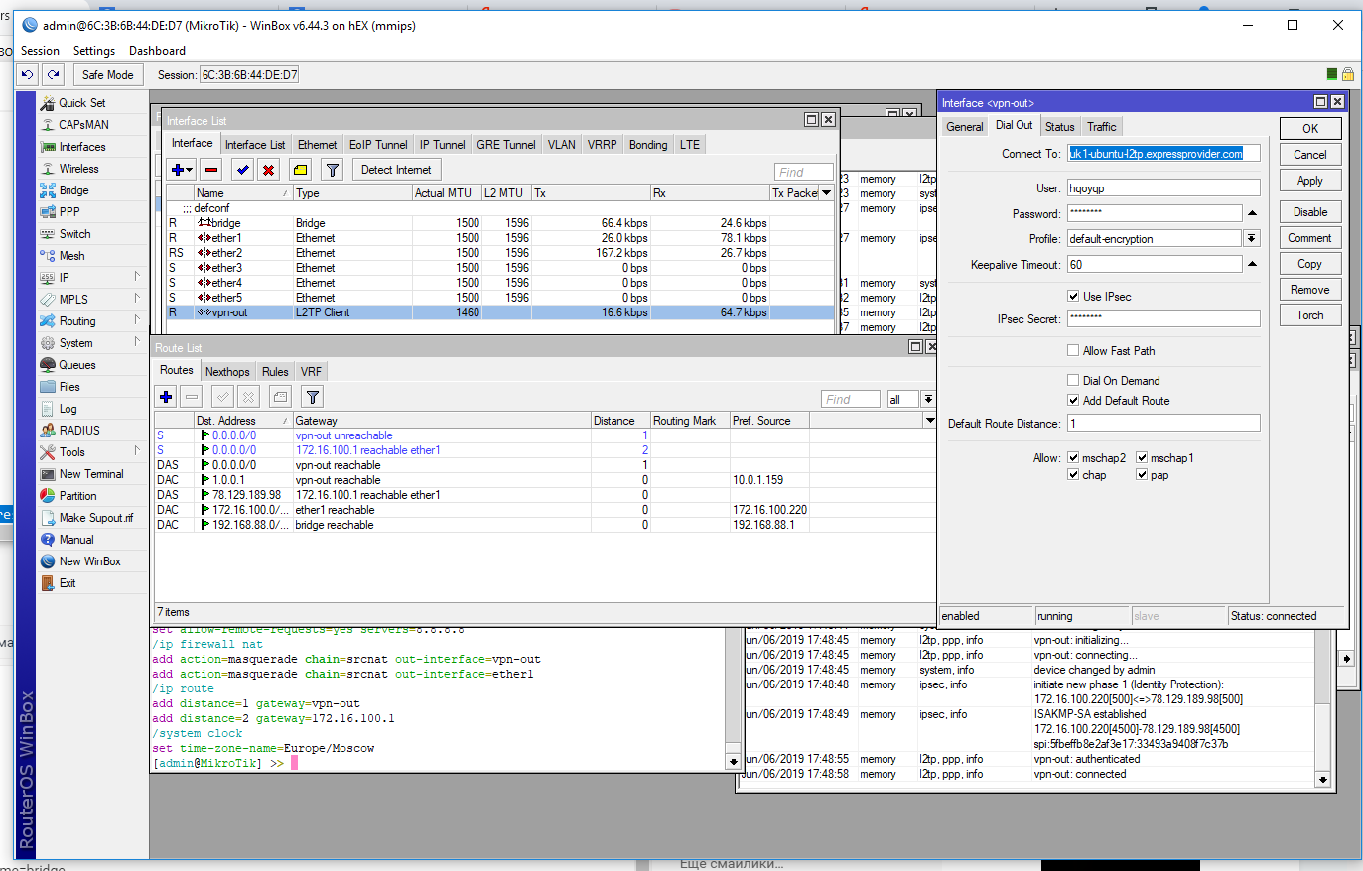Toggle Dial On Demand checkbox
This screenshot has width=1363, height=871.
click(1073, 380)
